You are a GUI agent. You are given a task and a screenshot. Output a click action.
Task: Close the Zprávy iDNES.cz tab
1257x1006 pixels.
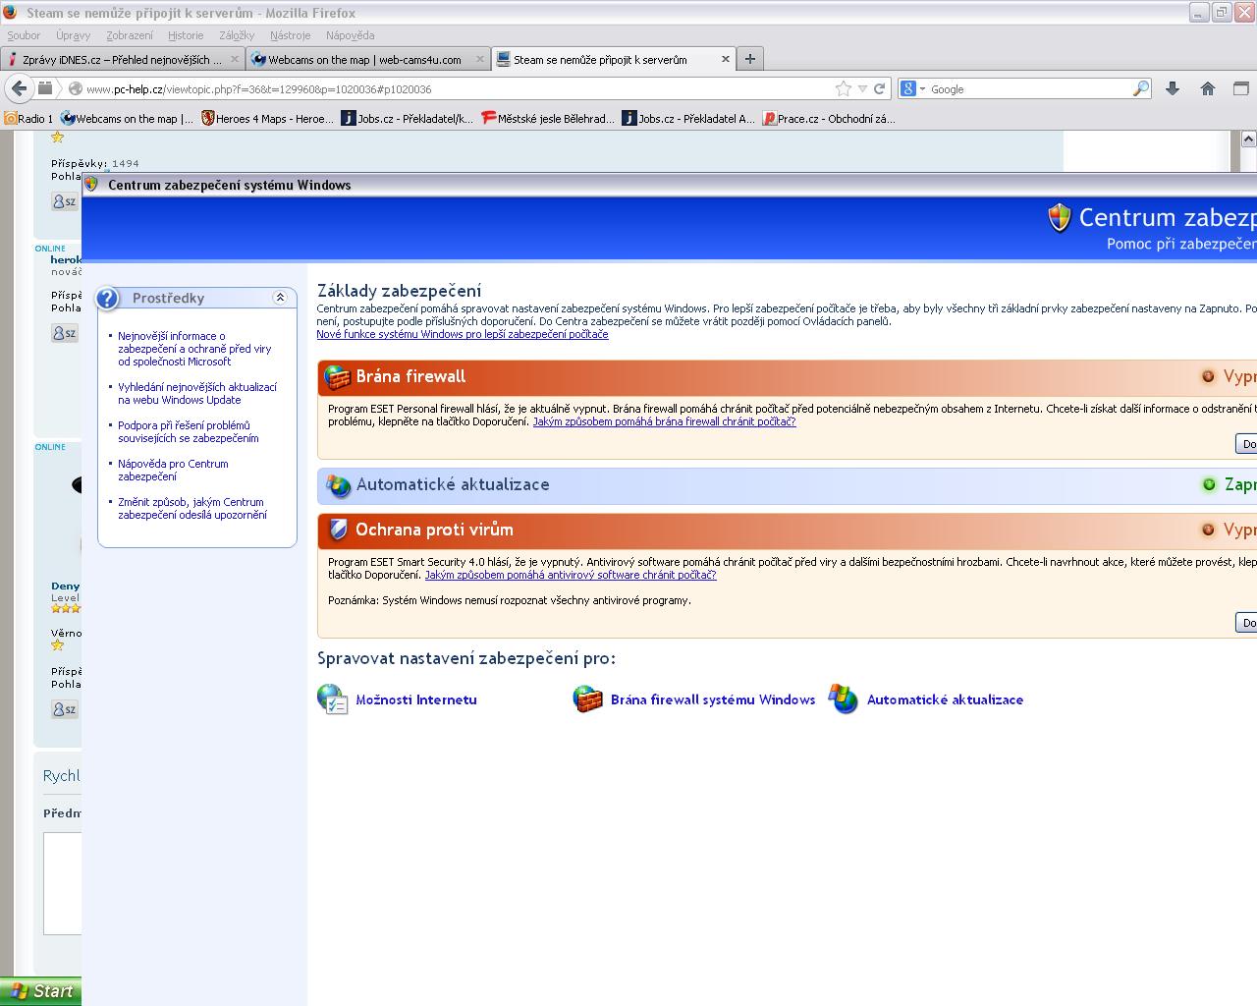pos(235,59)
